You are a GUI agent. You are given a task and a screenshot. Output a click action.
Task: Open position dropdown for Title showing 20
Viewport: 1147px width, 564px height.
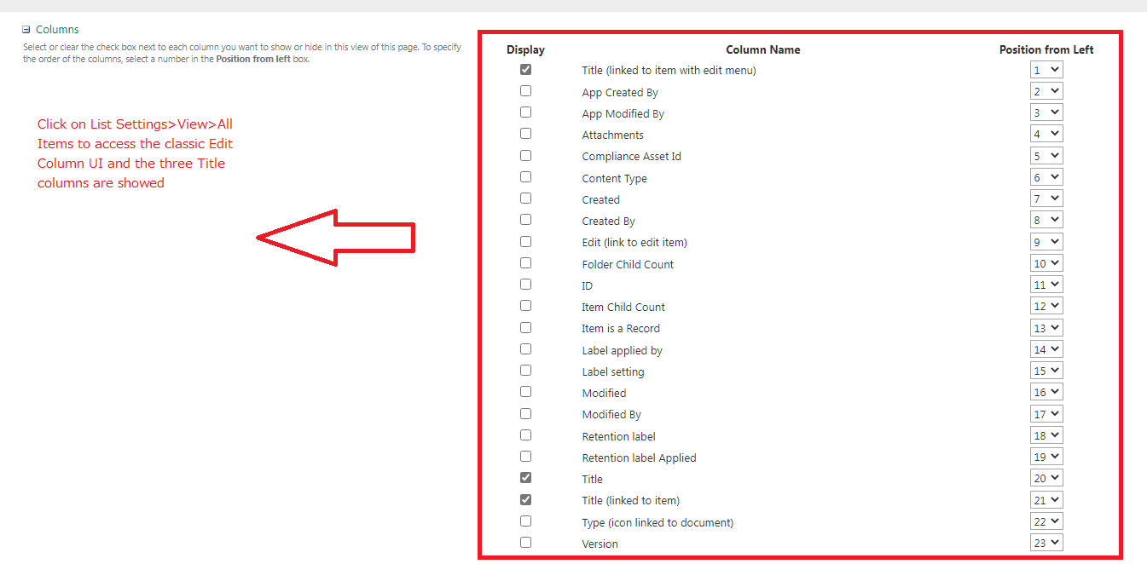1046,478
